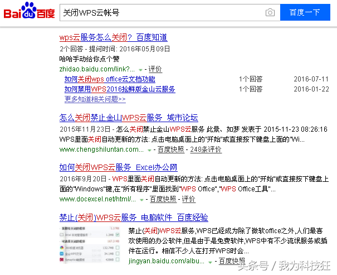The width and height of the screenshot is (337, 275).
Task: Click the green zhidao.baidu.com/link URL
Action: coord(97,69)
